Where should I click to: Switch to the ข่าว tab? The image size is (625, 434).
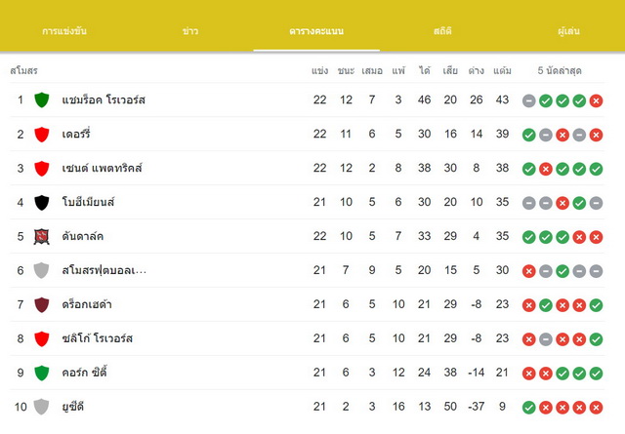pyautogui.click(x=190, y=31)
